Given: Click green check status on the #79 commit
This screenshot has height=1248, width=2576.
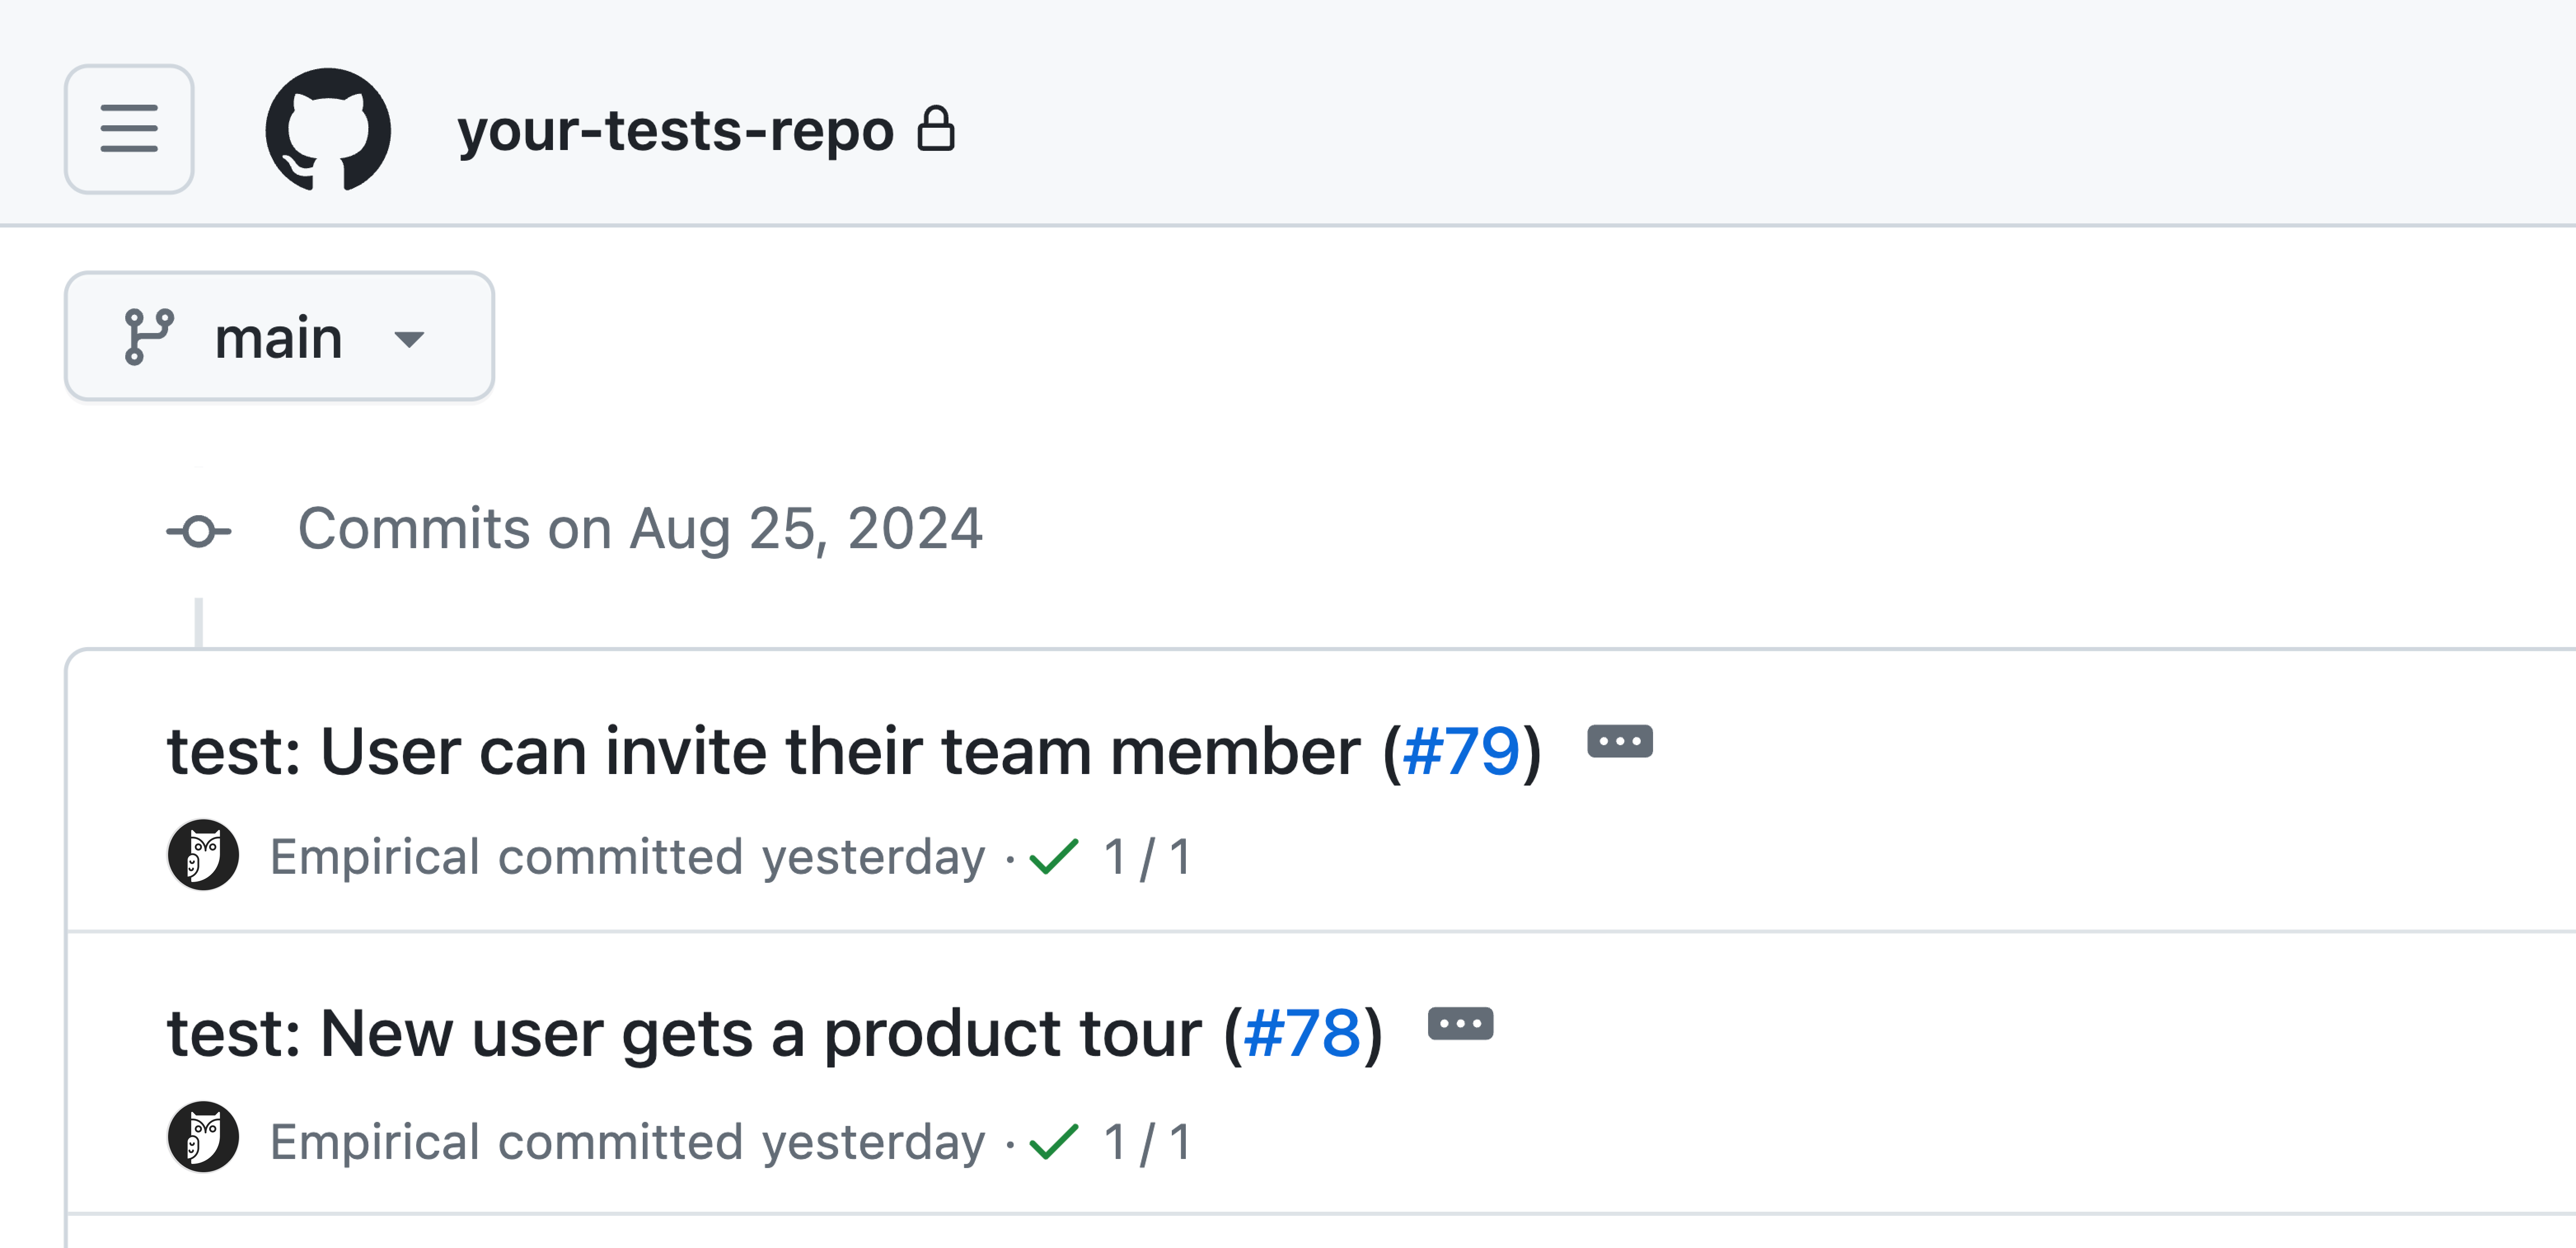Looking at the screenshot, I should pos(1054,856).
